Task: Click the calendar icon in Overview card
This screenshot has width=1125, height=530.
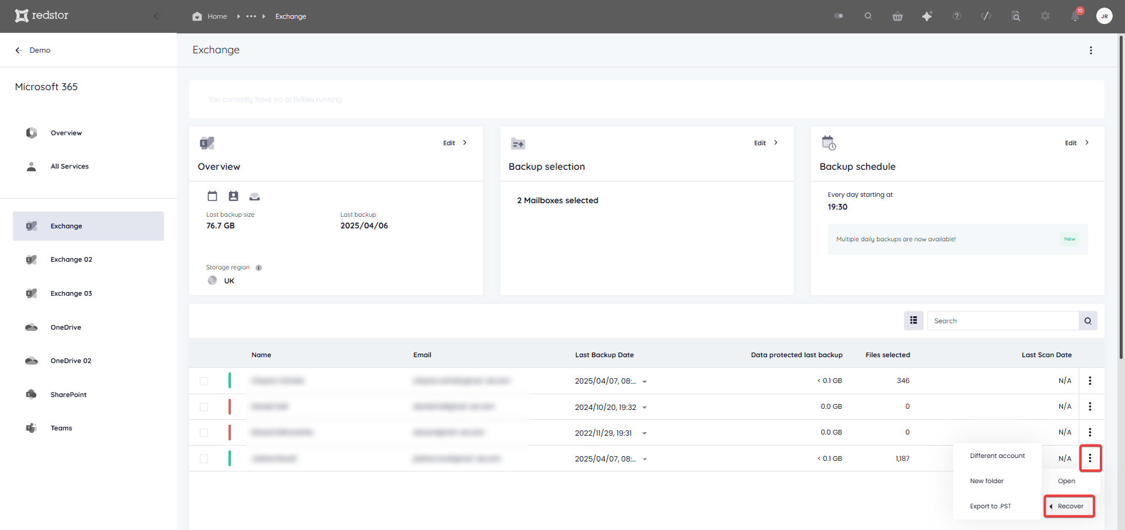Action: click(x=212, y=196)
